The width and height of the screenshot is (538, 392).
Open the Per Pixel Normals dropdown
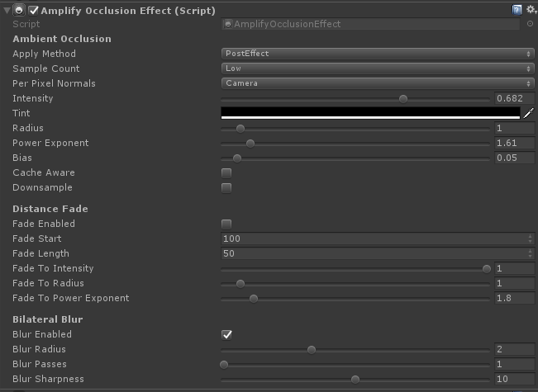(x=378, y=83)
